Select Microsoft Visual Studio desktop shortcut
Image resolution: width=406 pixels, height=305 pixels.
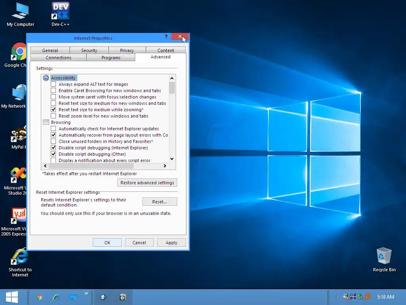[15, 181]
